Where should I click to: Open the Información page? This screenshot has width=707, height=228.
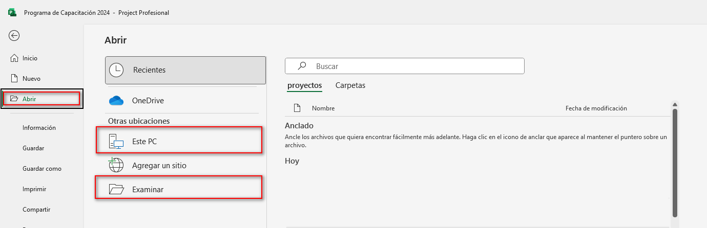(39, 128)
